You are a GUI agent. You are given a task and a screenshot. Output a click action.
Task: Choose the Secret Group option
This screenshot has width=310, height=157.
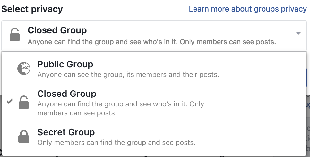(x=66, y=132)
